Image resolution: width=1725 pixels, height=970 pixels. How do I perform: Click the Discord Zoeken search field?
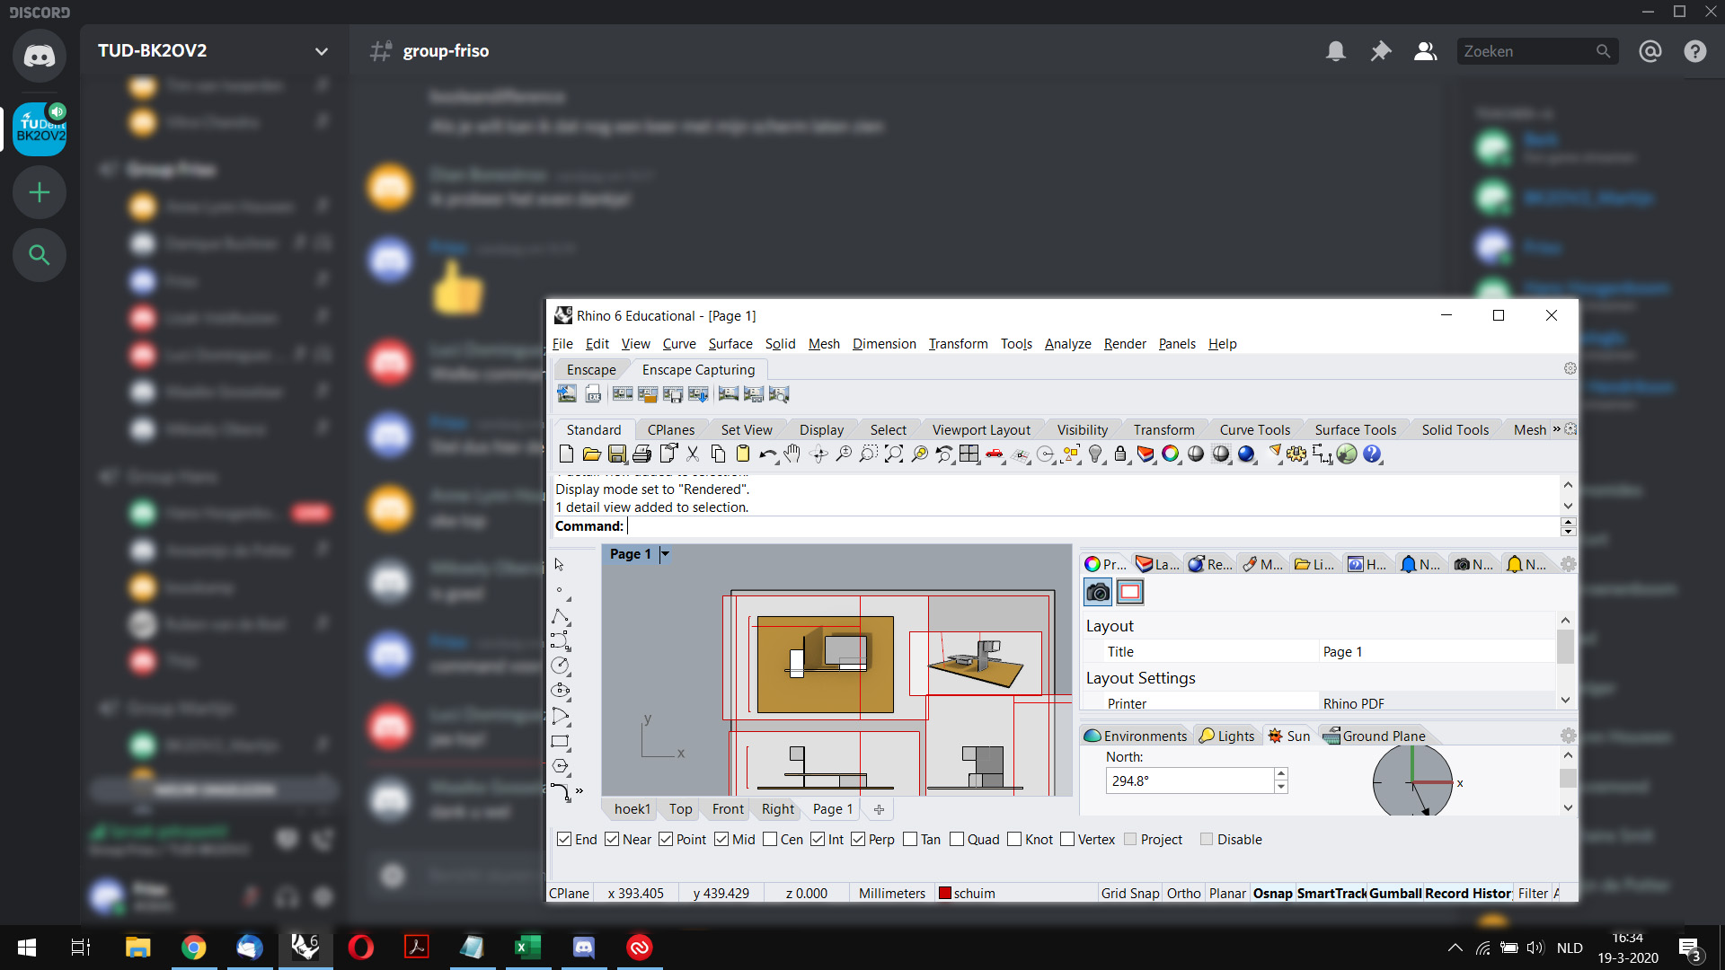(1537, 51)
